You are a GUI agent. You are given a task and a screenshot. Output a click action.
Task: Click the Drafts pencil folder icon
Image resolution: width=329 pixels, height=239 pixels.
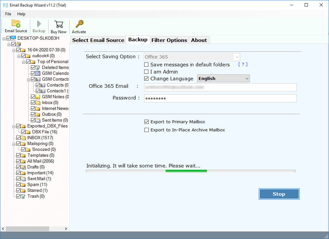[x=23, y=167]
